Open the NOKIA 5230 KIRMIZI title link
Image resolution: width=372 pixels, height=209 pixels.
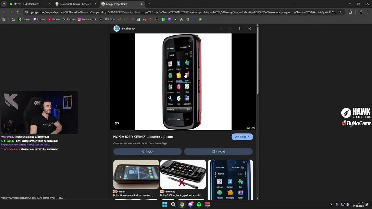143,137
